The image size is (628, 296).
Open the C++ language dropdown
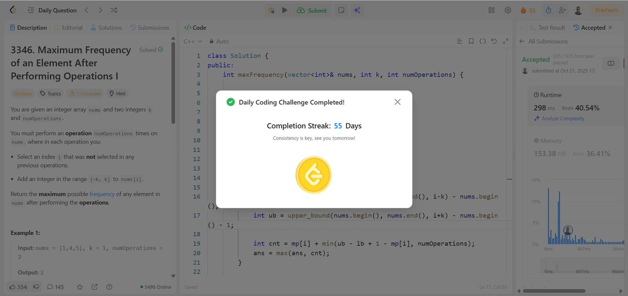[x=193, y=41]
